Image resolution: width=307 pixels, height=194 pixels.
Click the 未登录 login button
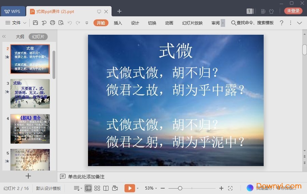point(293,11)
